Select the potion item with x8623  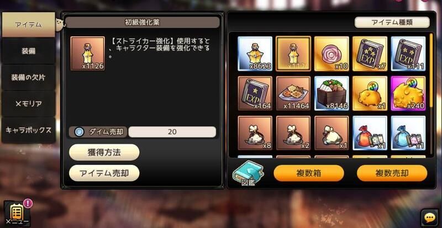(x=255, y=54)
